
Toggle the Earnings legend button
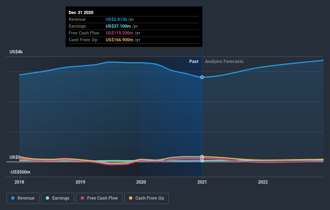click(x=57, y=198)
